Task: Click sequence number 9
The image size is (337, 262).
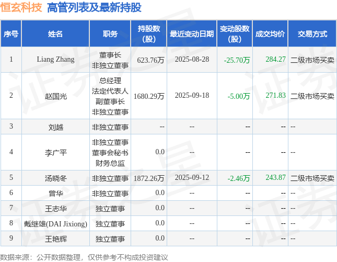Action: [11, 238]
